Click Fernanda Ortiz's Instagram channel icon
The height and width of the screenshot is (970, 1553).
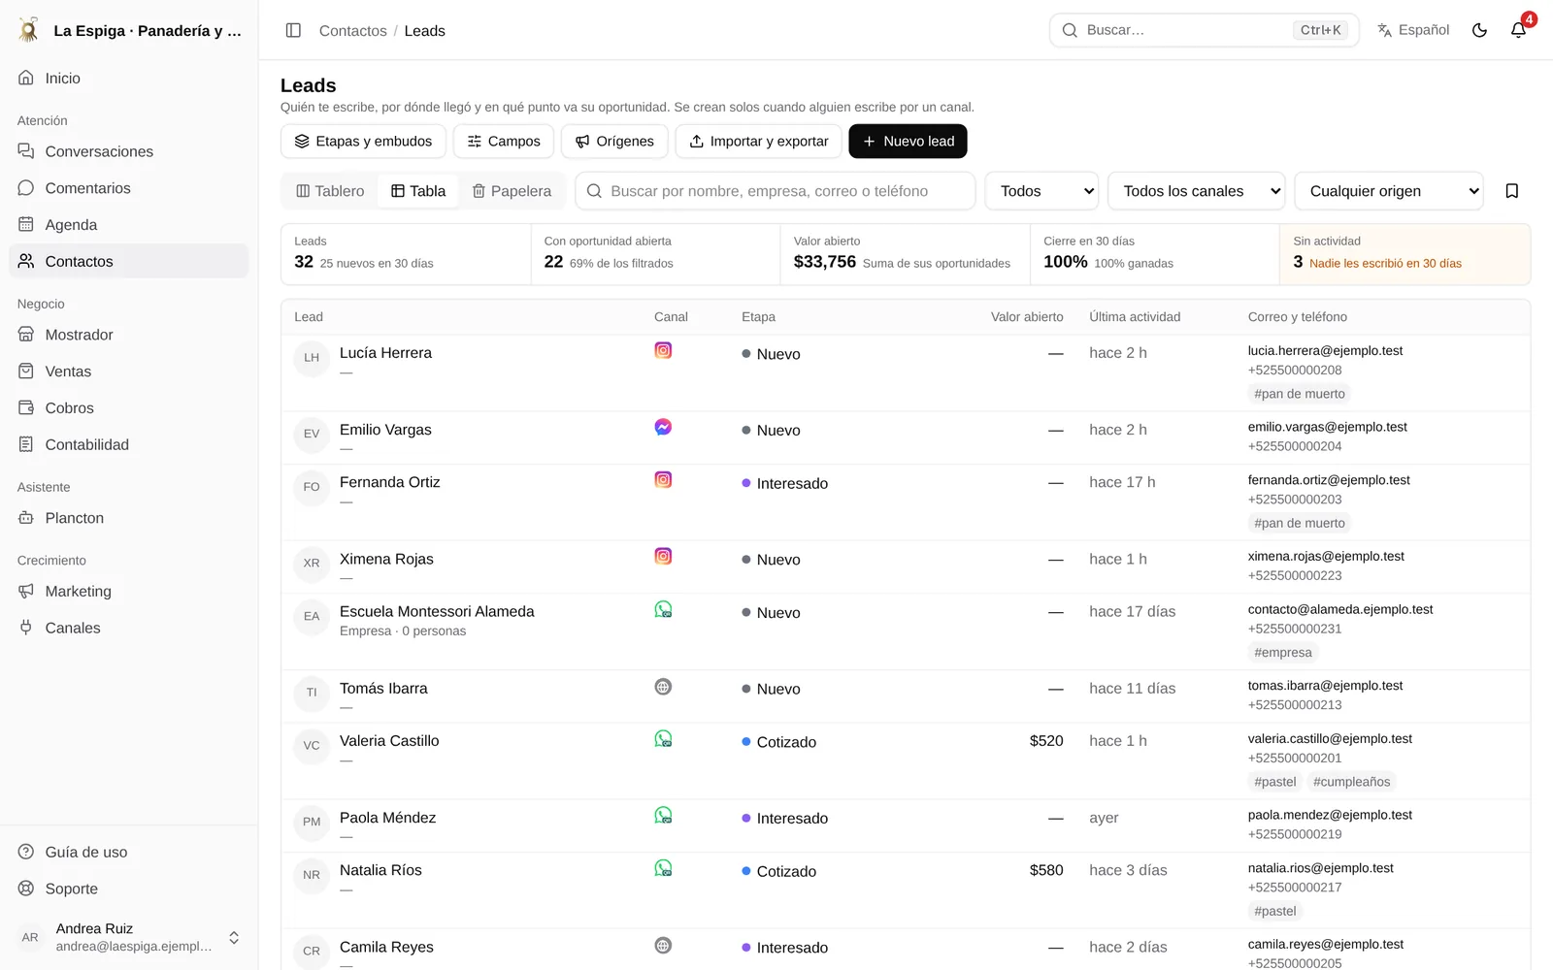pyautogui.click(x=663, y=479)
